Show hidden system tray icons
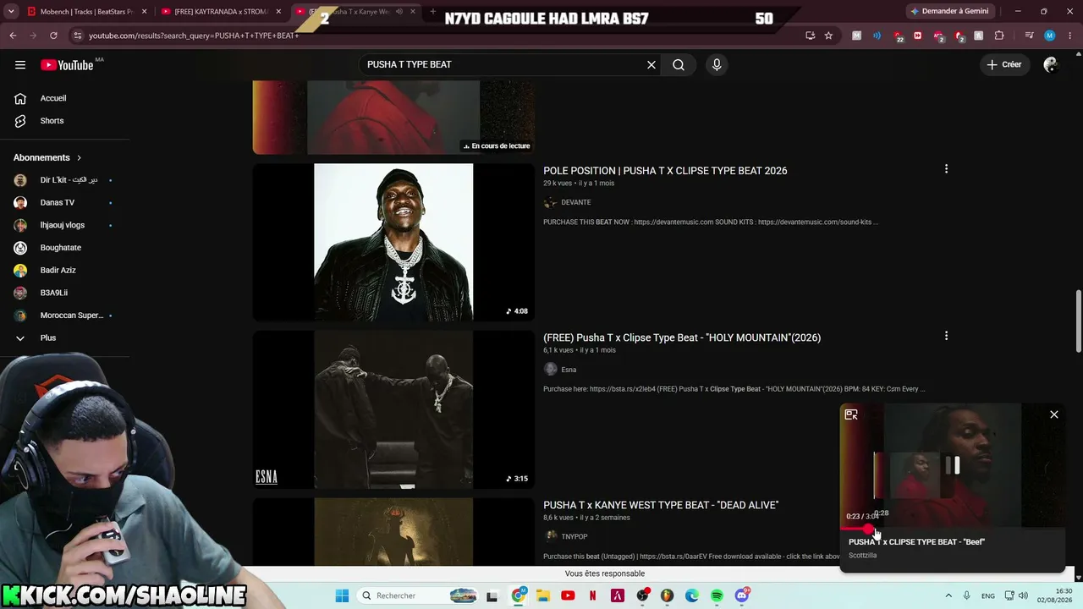Viewport: 1083px width, 609px height. tap(948, 595)
